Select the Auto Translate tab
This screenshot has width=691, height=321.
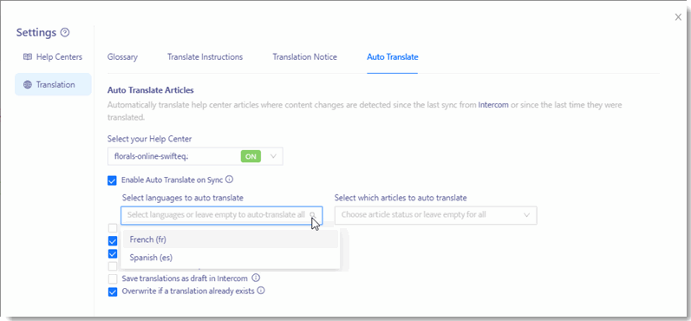tap(392, 57)
